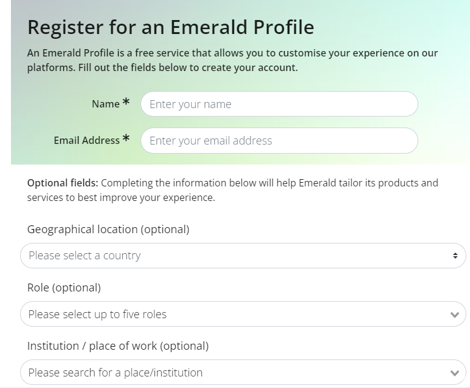Click the 'Role (optional)' label

tap(64, 288)
